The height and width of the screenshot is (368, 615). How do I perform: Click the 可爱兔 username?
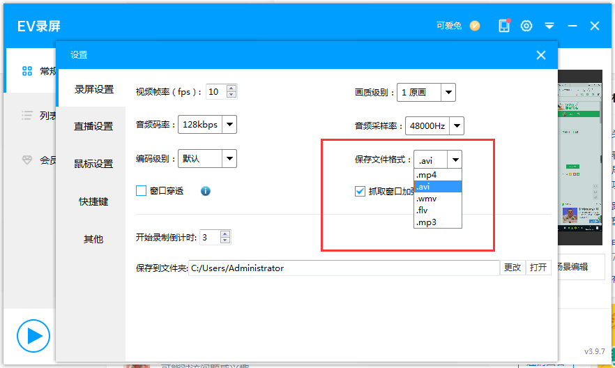pos(449,26)
